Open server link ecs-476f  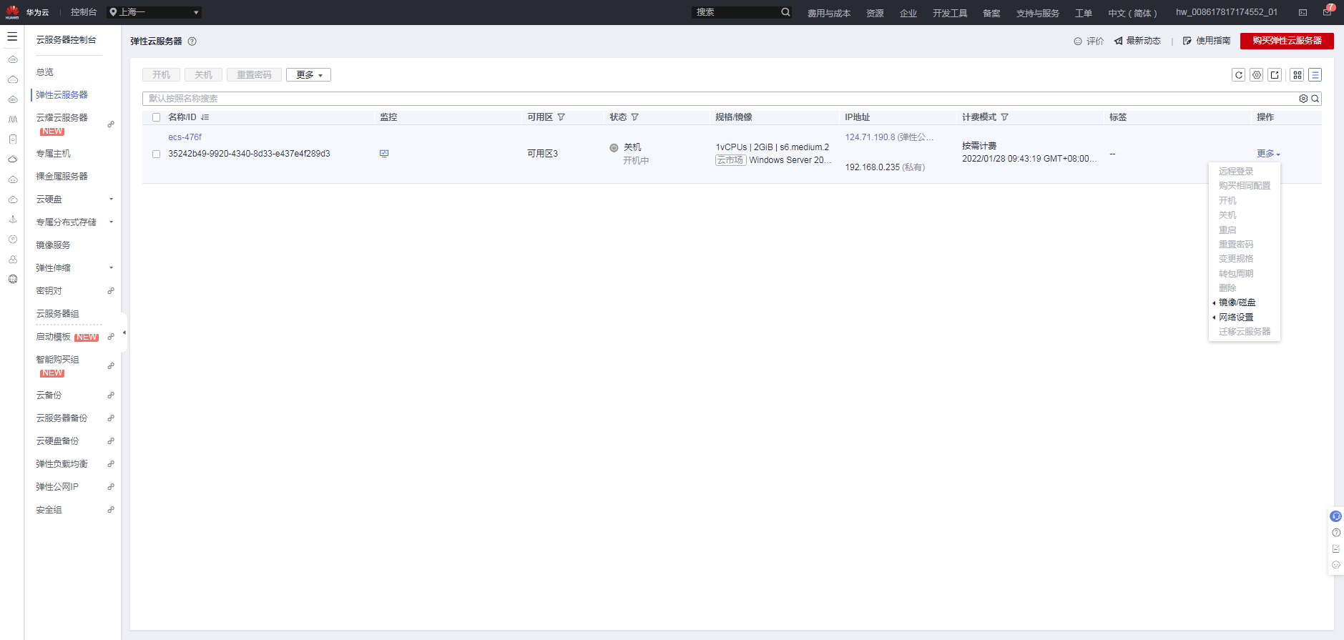click(x=185, y=137)
